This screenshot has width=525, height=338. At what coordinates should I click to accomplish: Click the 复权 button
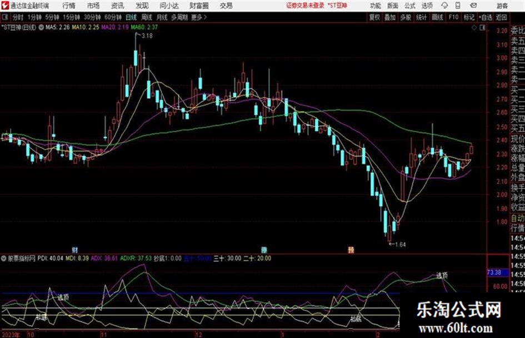coord(374,17)
